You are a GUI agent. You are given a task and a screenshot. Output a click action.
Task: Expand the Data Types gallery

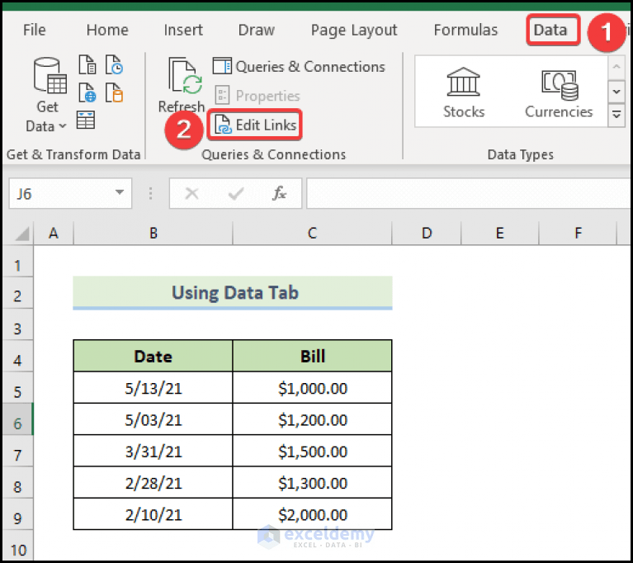(x=616, y=116)
